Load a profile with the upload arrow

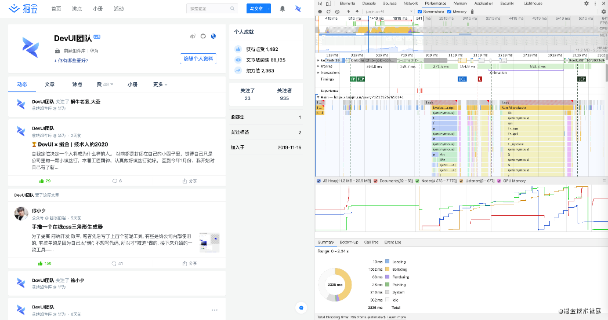pyautogui.click(x=349, y=12)
